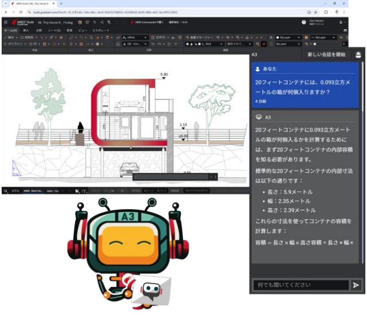Screen dimensions: 367x315
Task: Expand the rectangle tool dropdown arrow
Action: (36, 37)
